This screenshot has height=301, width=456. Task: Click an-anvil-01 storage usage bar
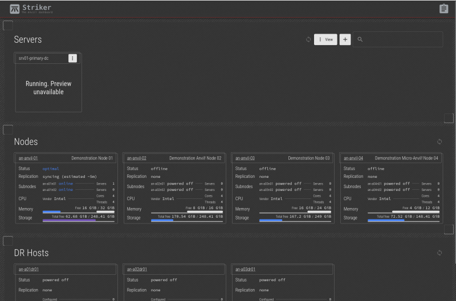79,221
